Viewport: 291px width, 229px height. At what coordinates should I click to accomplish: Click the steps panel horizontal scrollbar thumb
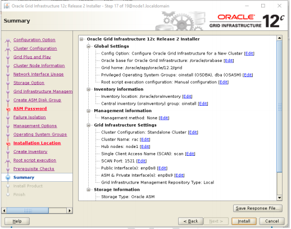pos(28,210)
